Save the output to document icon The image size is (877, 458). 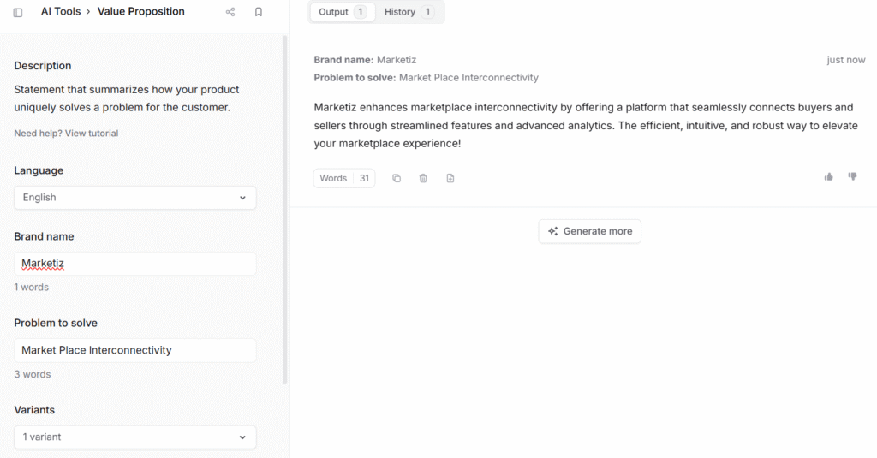(x=450, y=178)
